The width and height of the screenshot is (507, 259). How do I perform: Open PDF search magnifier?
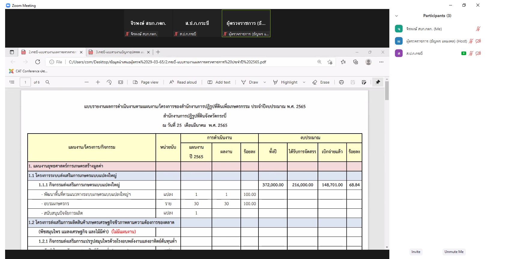[x=47, y=82]
